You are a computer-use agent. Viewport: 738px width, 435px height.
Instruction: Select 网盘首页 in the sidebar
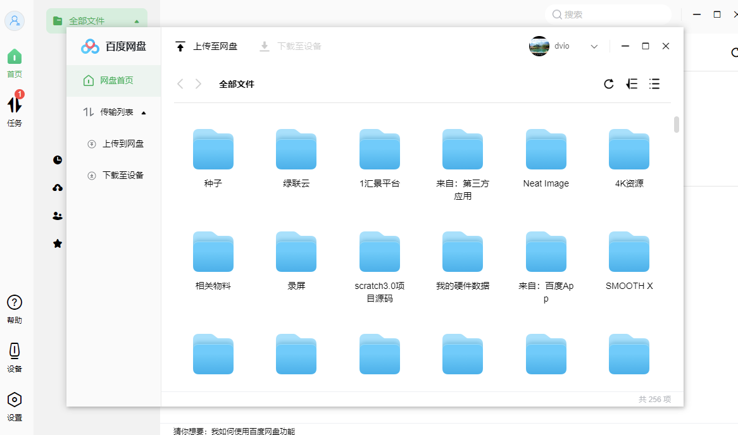point(113,80)
